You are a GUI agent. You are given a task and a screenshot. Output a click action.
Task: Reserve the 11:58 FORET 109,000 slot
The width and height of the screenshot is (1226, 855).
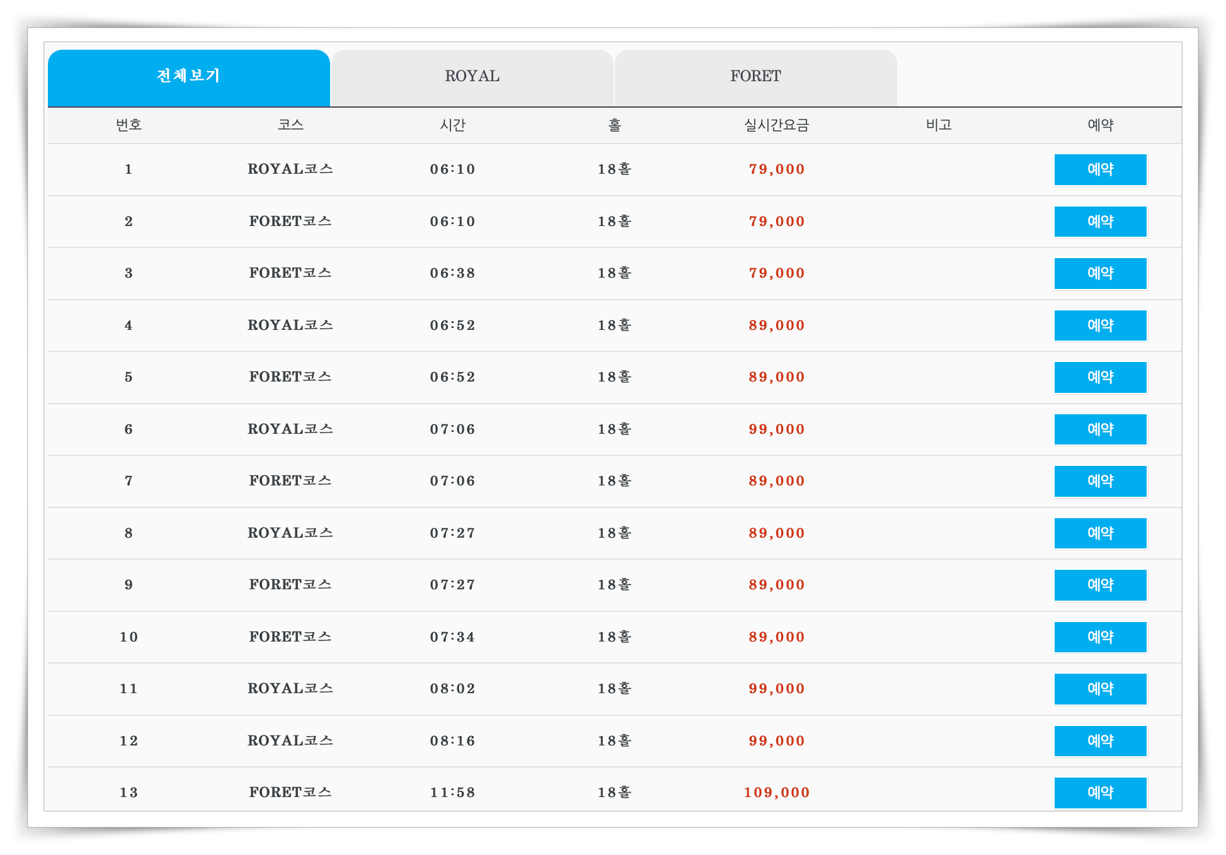pyautogui.click(x=1100, y=793)
